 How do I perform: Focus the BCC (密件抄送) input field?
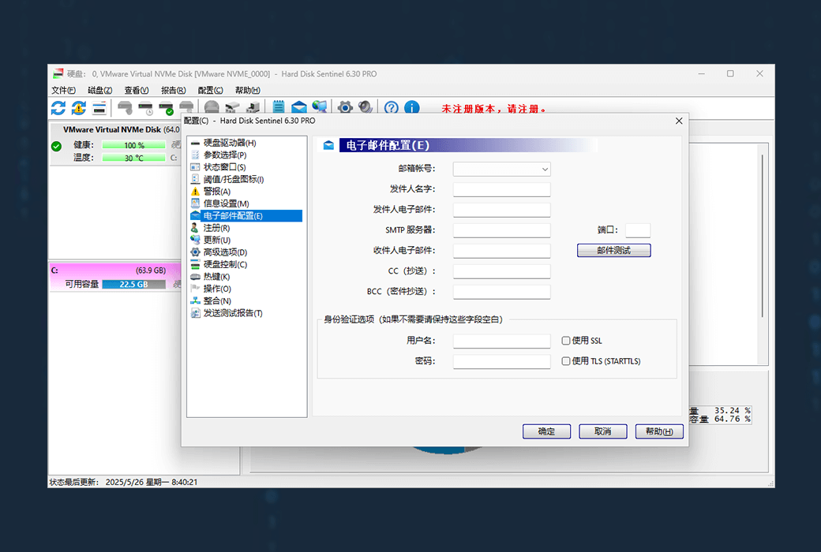501,292
